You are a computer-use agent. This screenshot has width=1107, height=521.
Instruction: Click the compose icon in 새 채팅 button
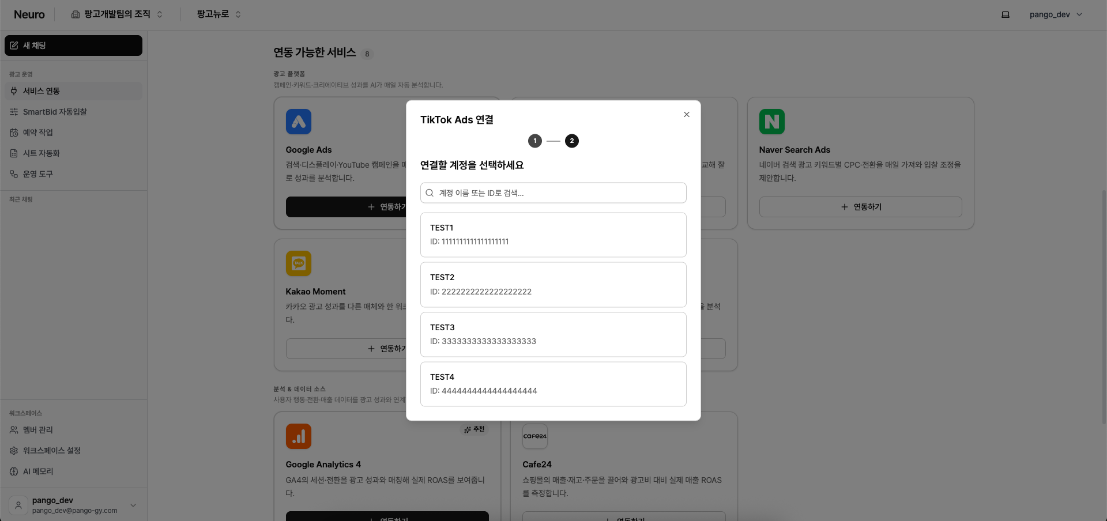coord(14,46)
